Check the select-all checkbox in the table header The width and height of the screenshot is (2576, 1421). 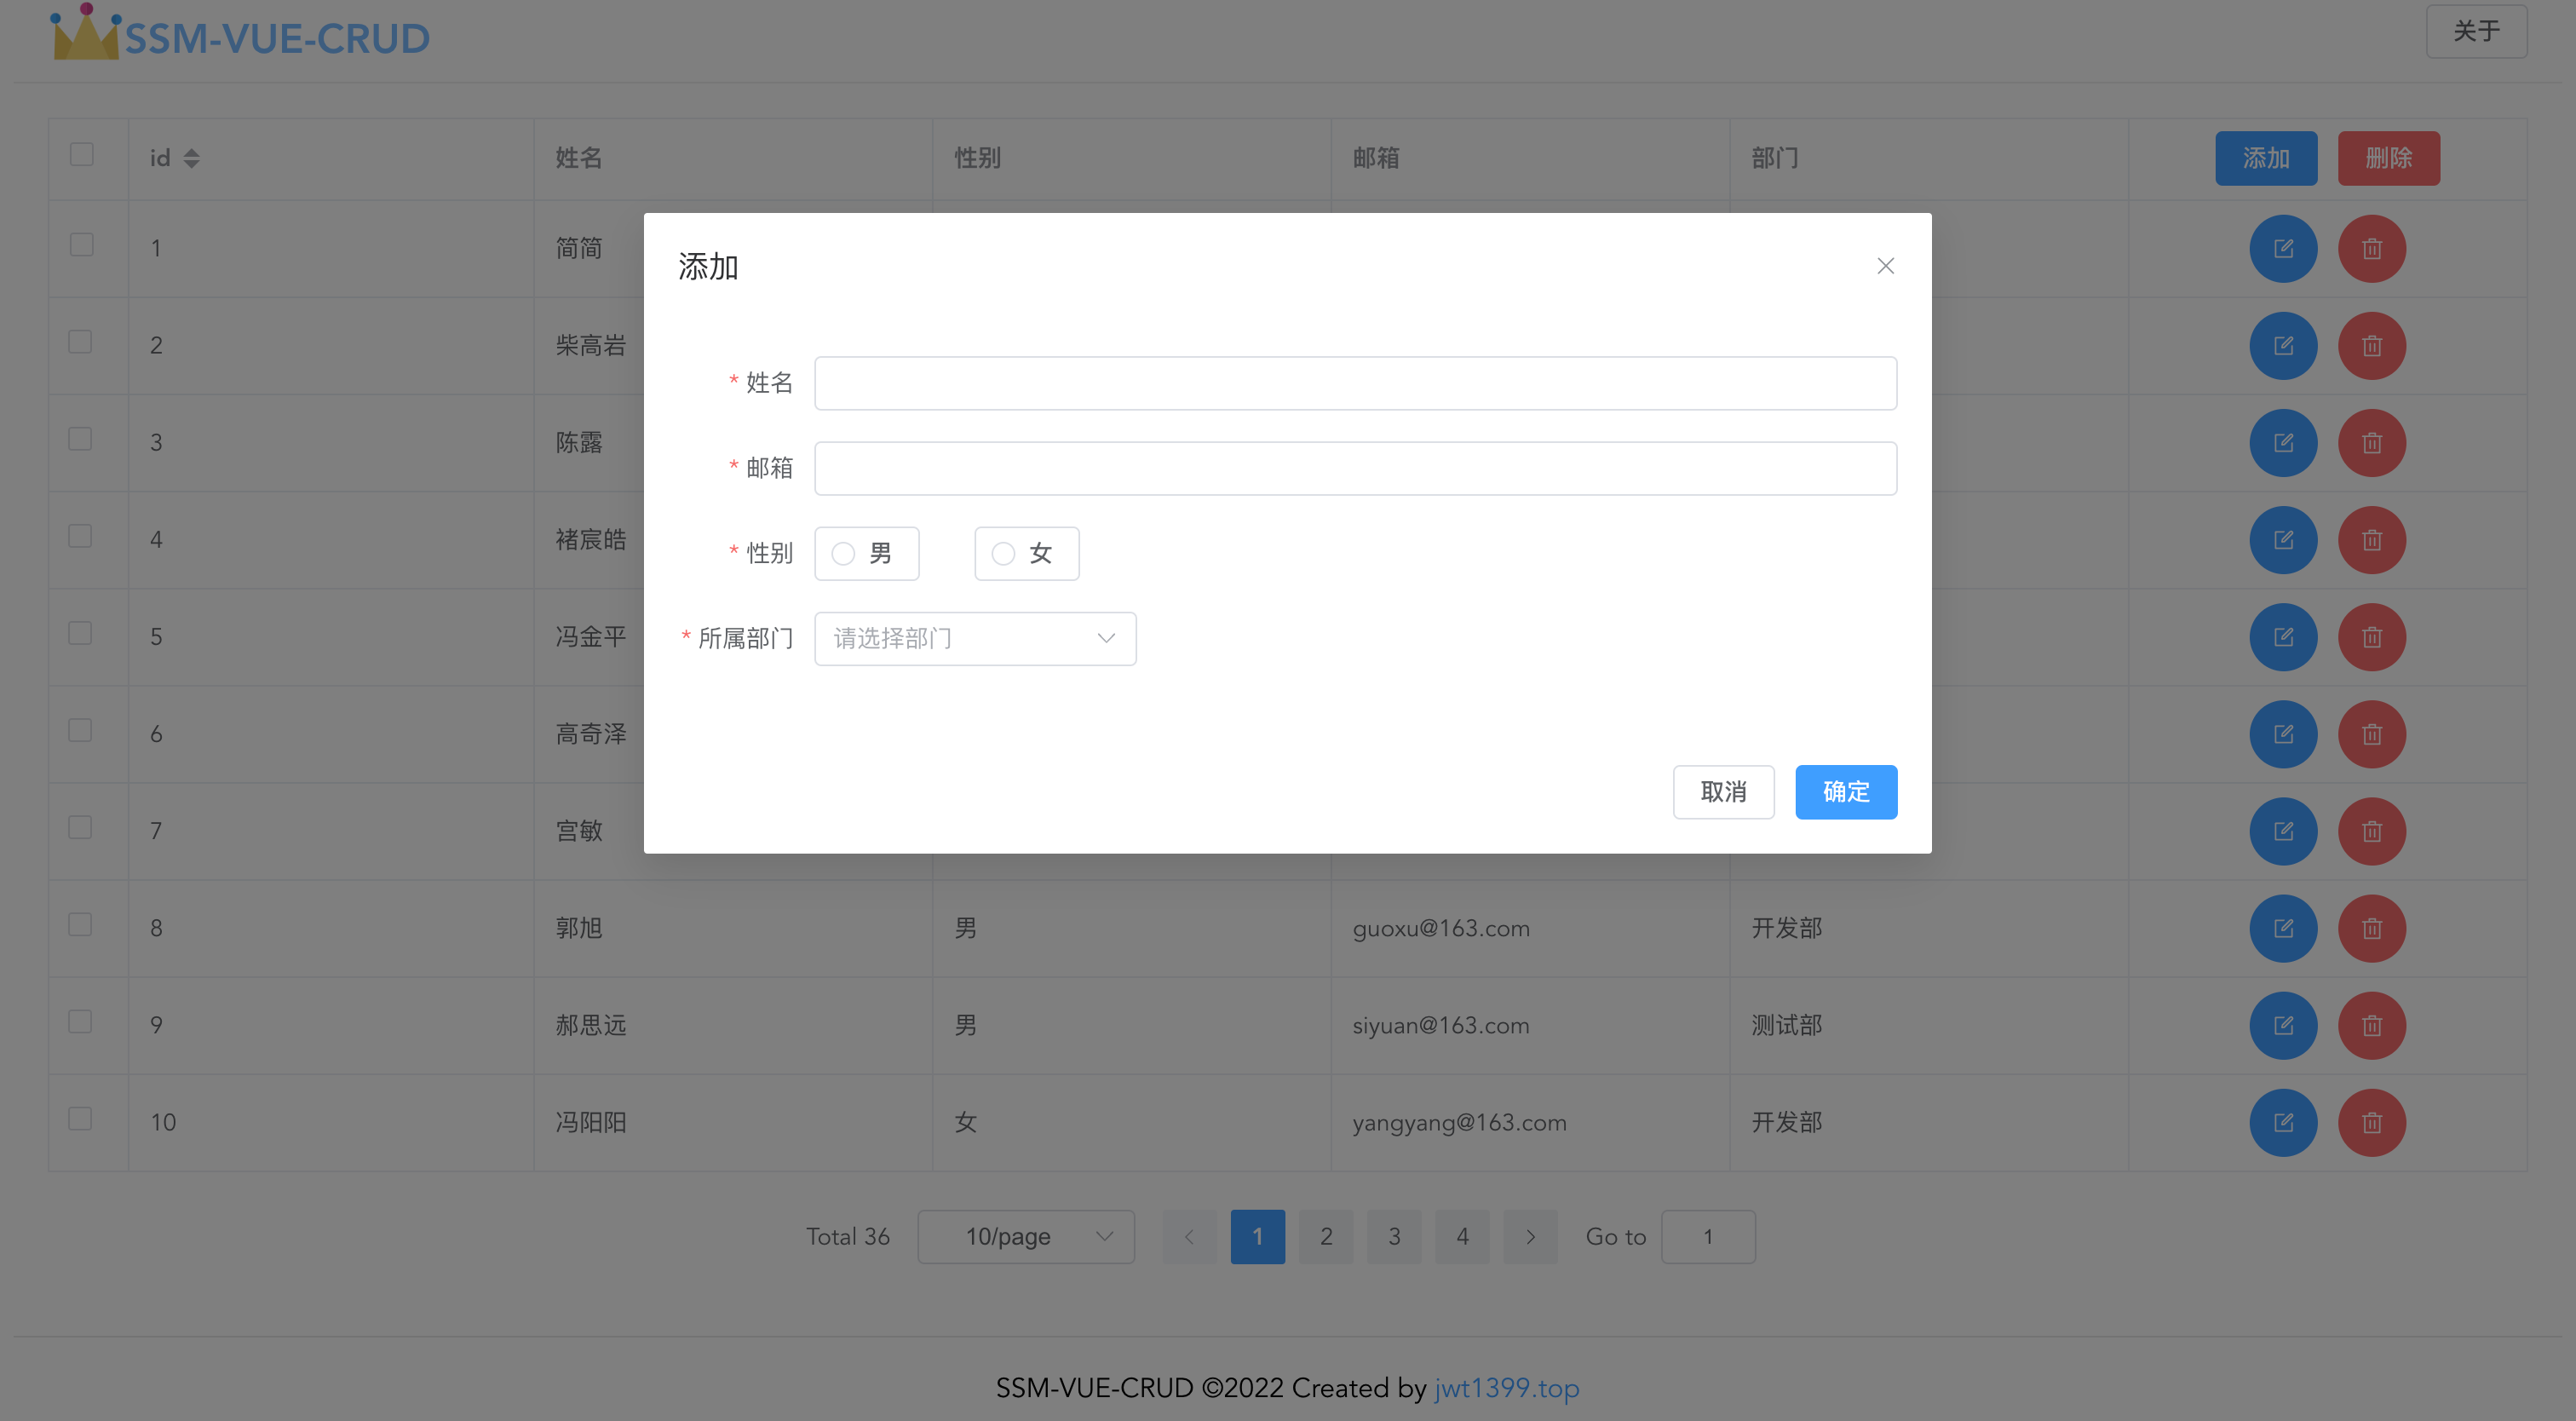[82, 154]
